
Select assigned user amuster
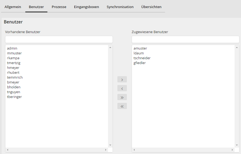click(x=140, y=48)
